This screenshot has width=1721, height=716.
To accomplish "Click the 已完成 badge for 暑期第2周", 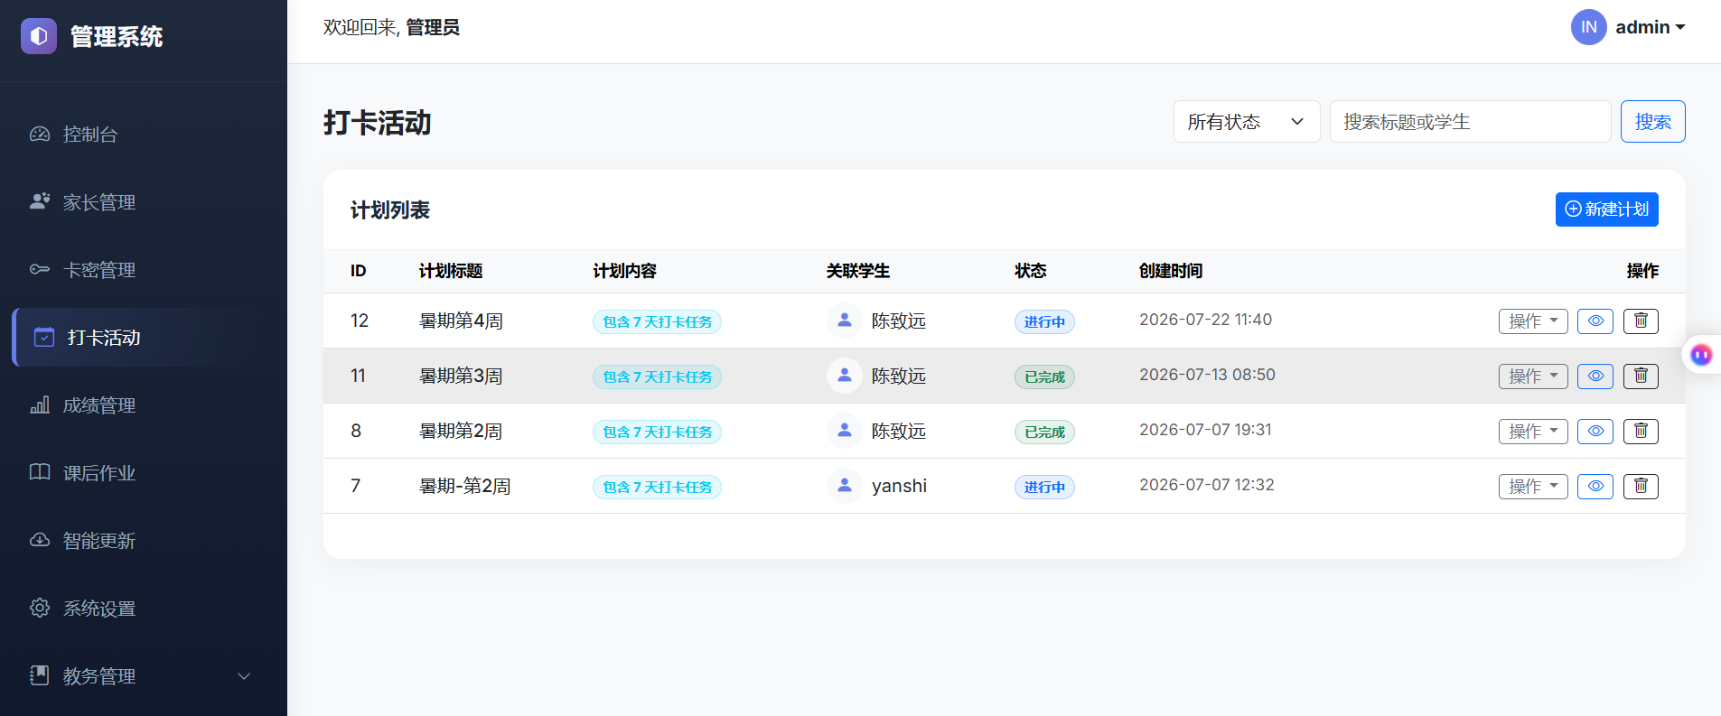I will pyautogui.click(x=1044, y=432).
